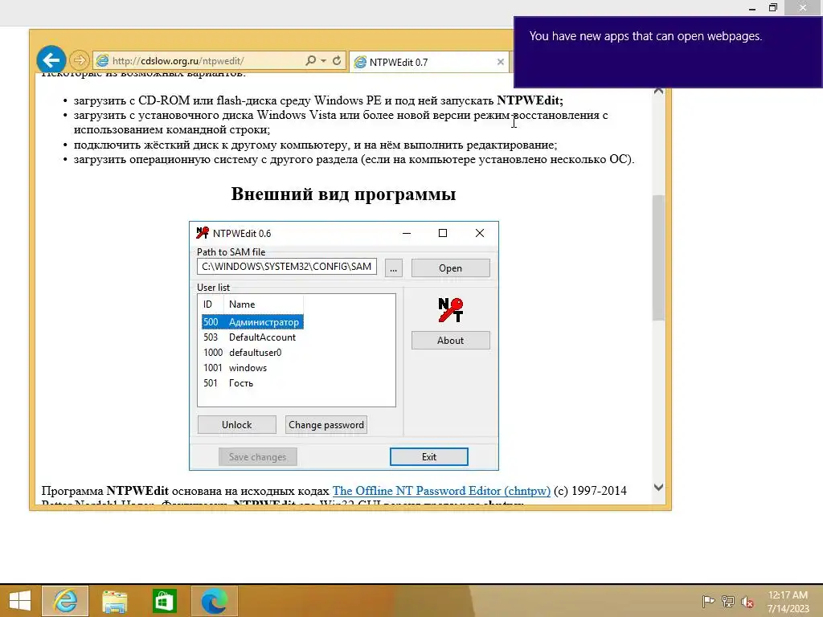
Task: Click text 'подключить жёсткий диск к другому компьютеру'
Action: coord(211,145)
